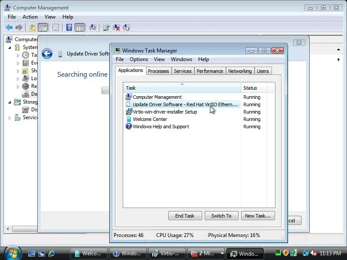
Task: Expand the Shared Folders tree node
Action: tap(18, 71)
